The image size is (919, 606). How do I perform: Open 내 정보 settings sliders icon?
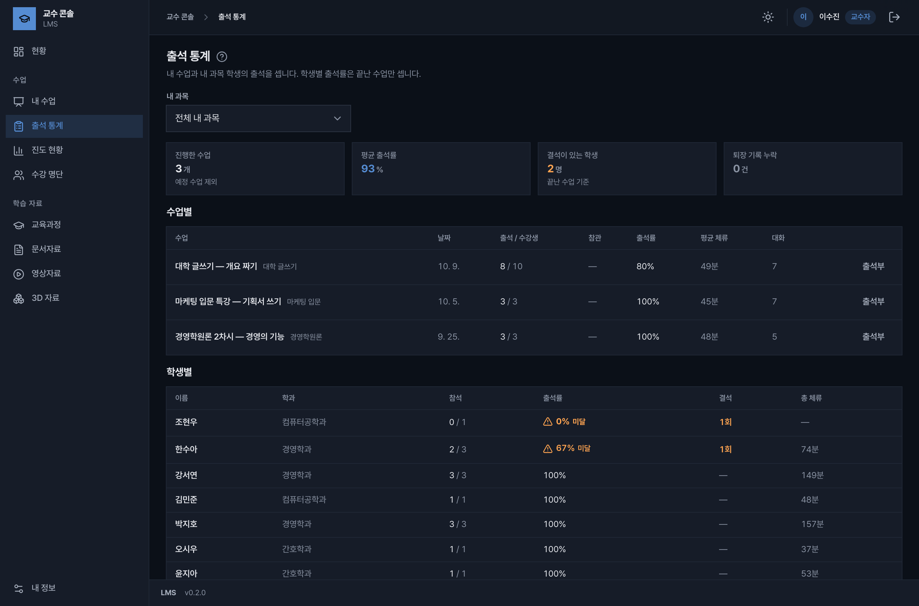click(19, 588)
